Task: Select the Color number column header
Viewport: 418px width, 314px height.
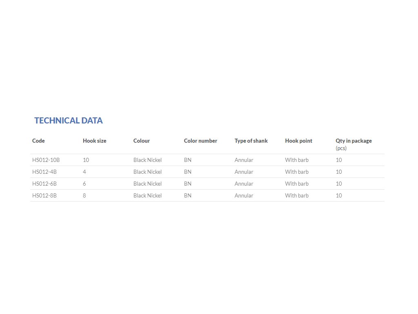Action: pos(200,141)
